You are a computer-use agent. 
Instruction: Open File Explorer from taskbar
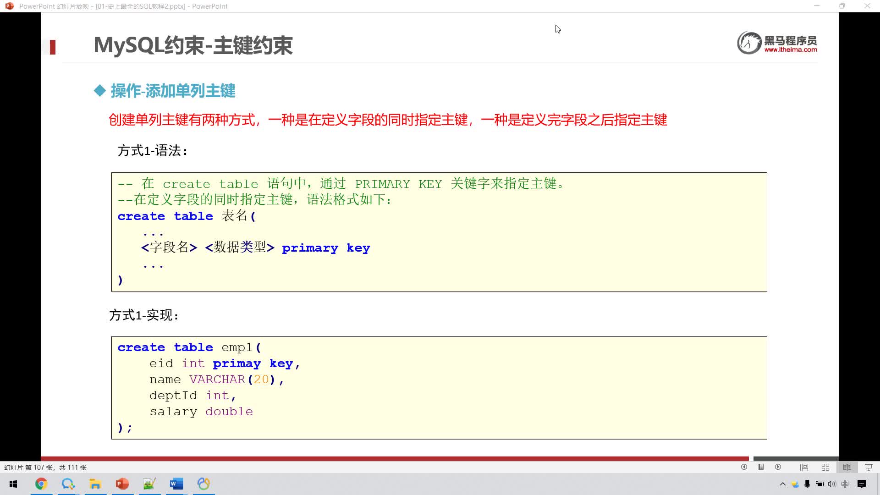point(95,484)
